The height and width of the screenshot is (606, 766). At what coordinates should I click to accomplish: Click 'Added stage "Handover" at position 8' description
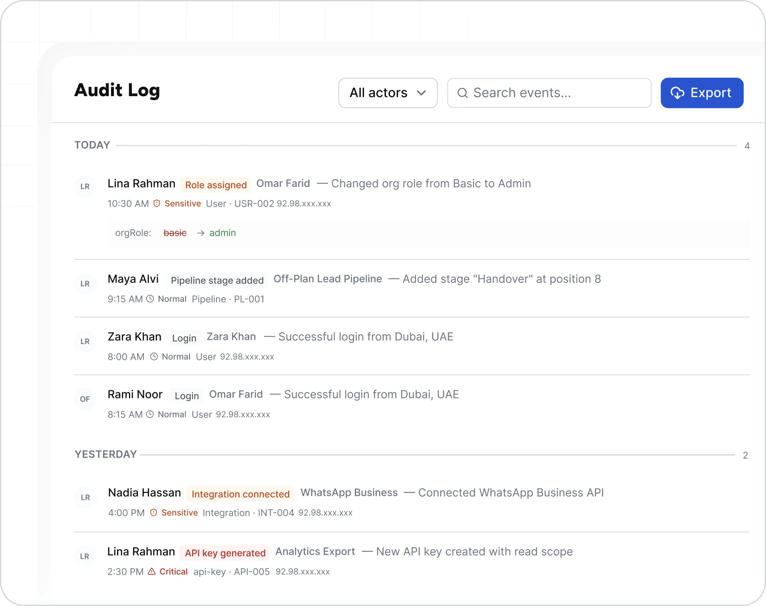502,279
